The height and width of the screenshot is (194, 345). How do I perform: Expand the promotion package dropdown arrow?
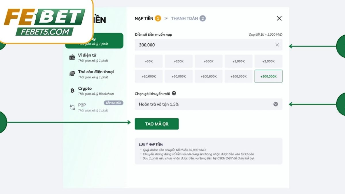(x=275, y=104)
